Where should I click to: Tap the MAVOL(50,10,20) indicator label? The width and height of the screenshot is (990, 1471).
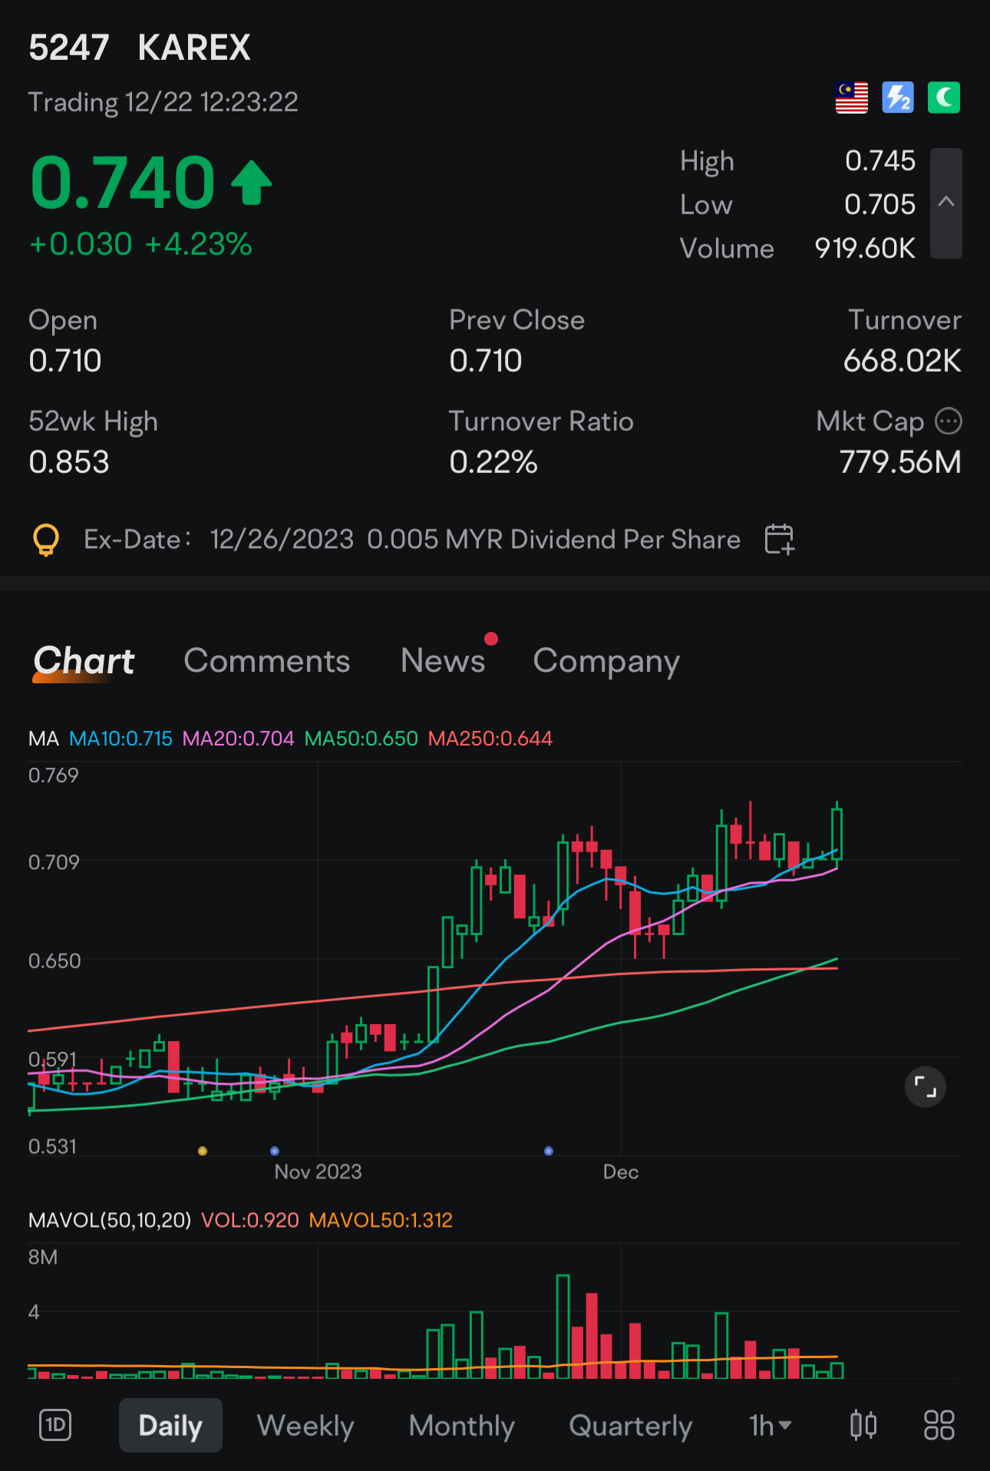[110, 1220]
